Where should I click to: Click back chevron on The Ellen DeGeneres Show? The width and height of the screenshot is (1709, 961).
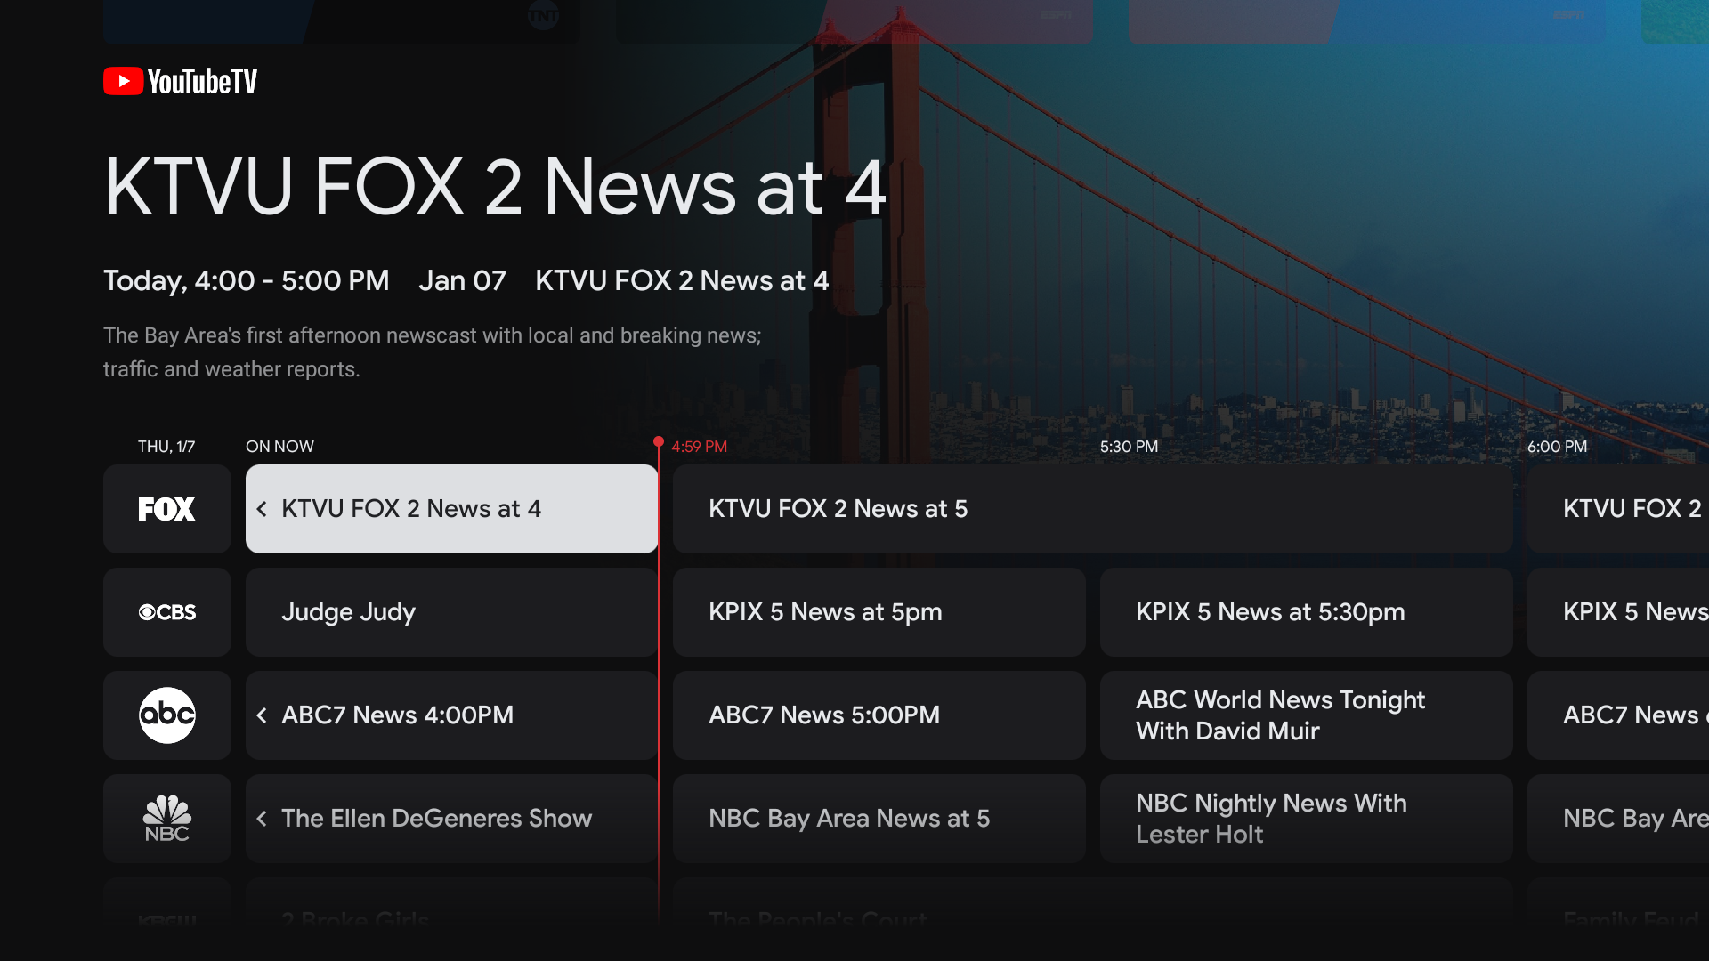tap(262, 819)
